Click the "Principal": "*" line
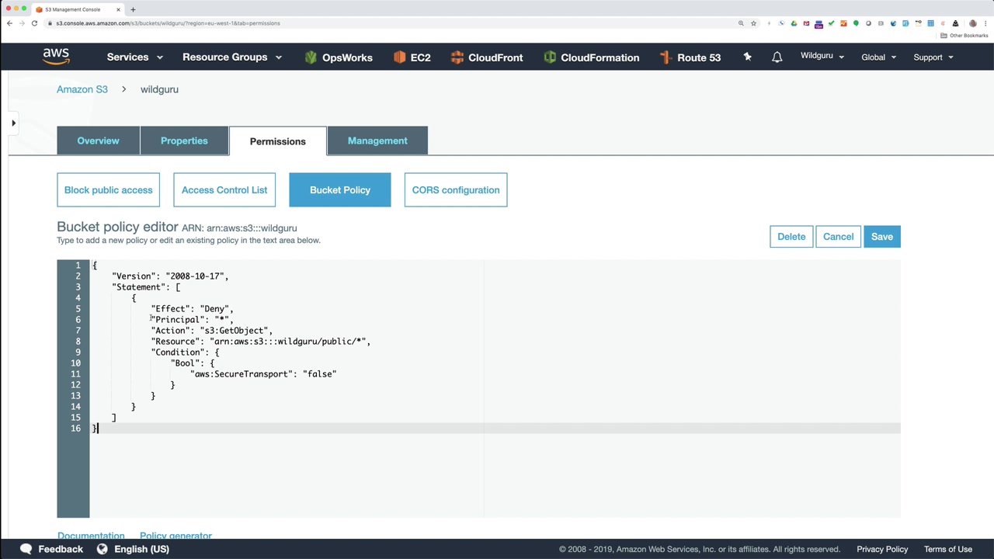 (x=192, y=320)
